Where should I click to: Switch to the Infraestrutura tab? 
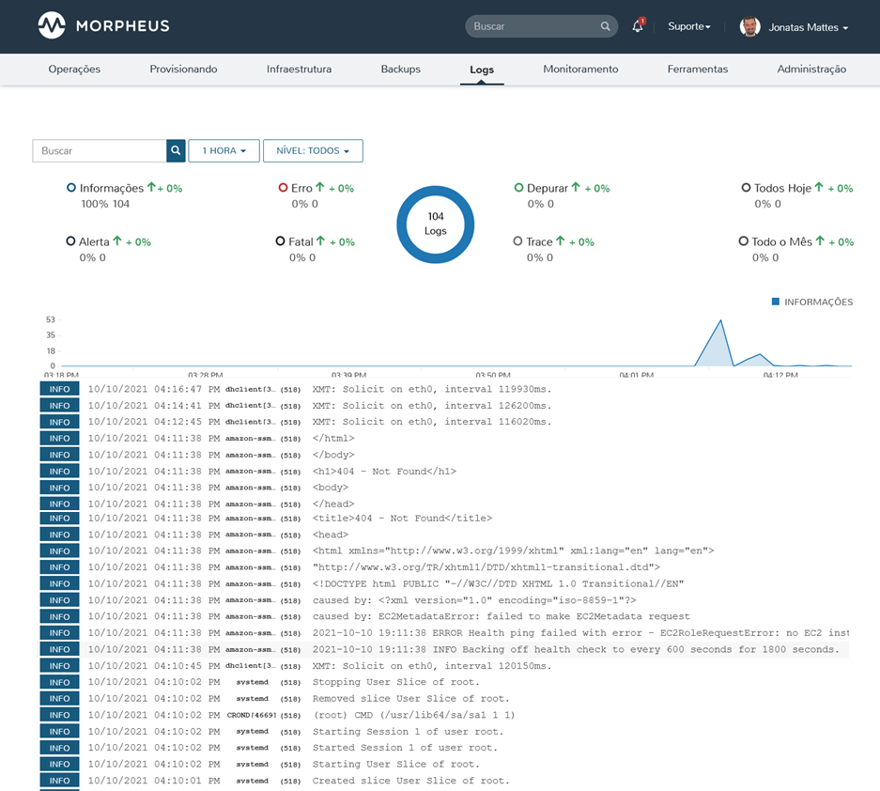(300, 70)
